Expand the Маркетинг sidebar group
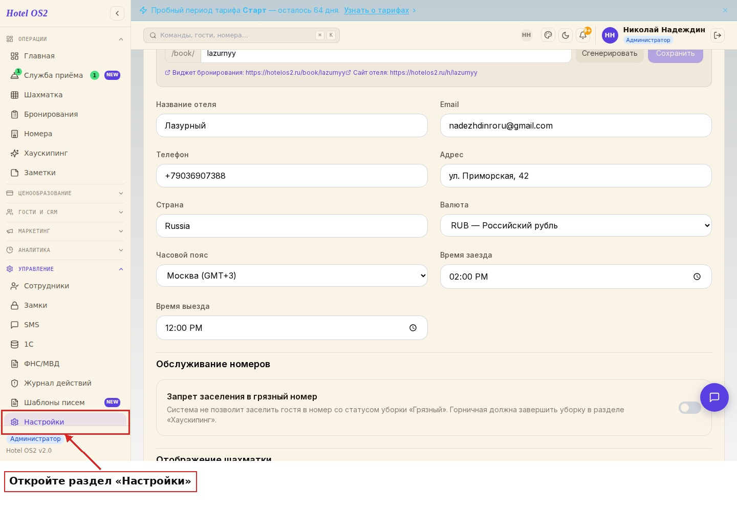Screen dimensions: 737x507 click(x=66, y=231)
